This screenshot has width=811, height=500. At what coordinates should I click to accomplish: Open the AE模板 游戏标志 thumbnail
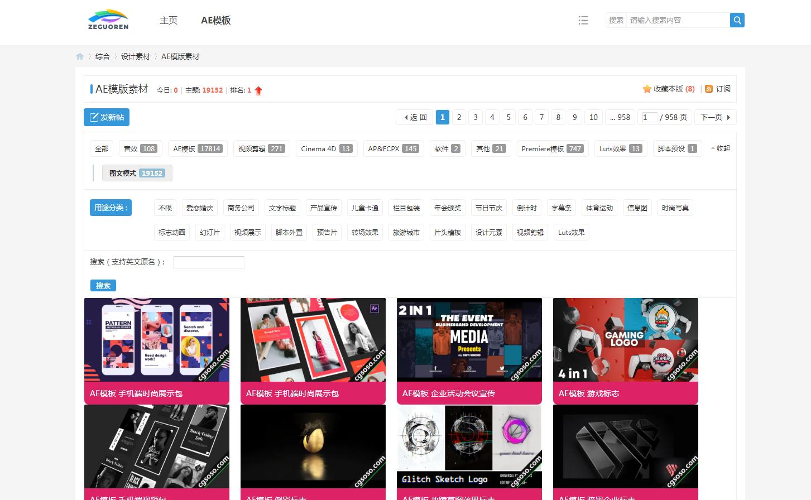click(x=625, y=340)
